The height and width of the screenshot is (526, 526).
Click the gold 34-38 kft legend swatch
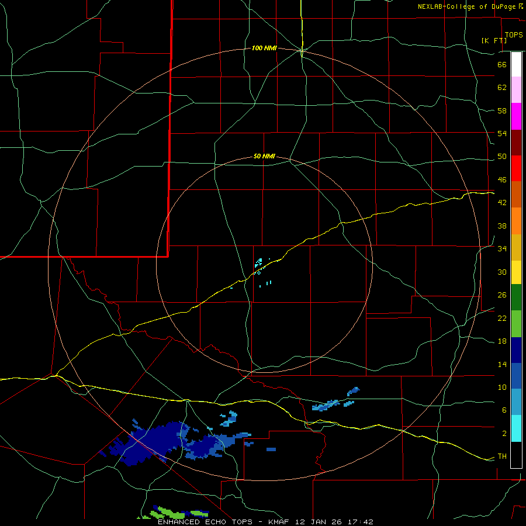516,247
